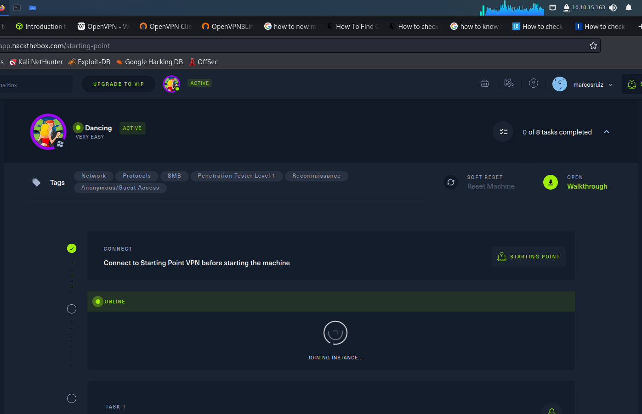Open the notification bell in system tray

click(628, 8)
